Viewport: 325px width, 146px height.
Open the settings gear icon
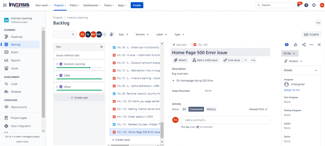[314, 5]
